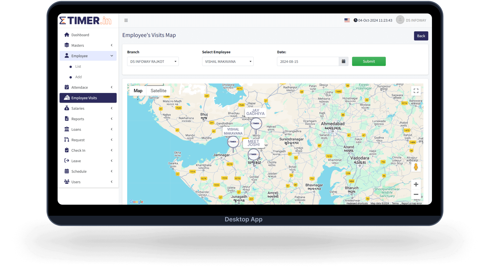
Task: Select Vishal Makavana's map marker
Action: point(233,142)
